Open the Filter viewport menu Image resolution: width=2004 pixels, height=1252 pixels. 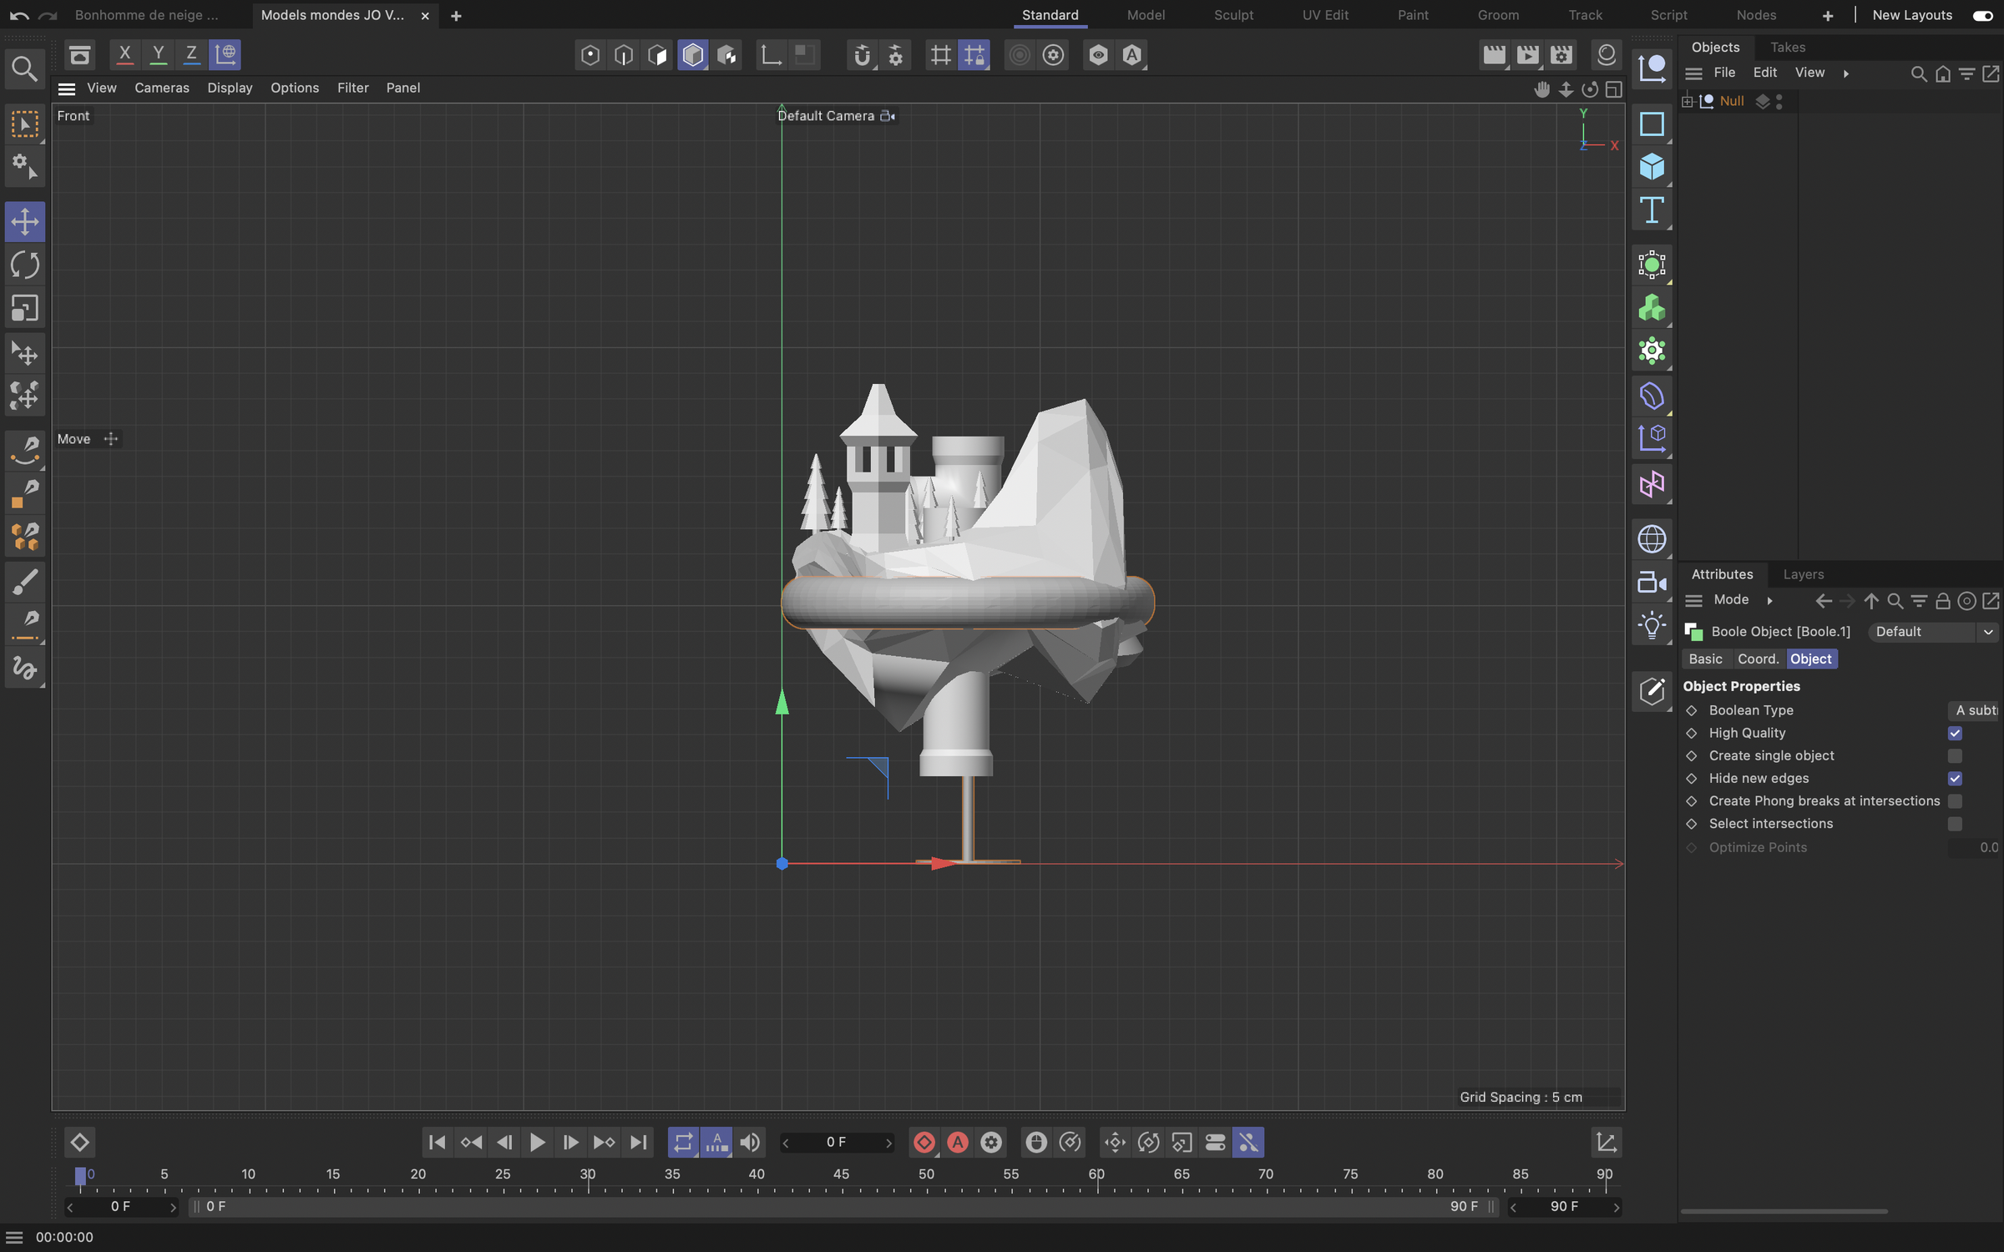click(x=352, y=88)
